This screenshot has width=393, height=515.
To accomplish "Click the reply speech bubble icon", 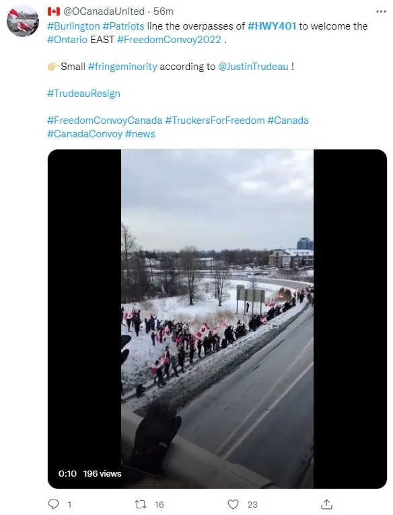I will click(x=54, y=504).
